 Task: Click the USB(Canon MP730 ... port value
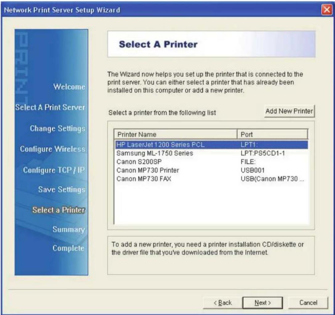tap(272, 179)
